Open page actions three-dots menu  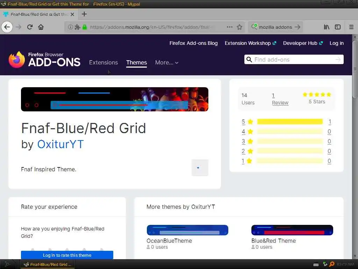230,27
